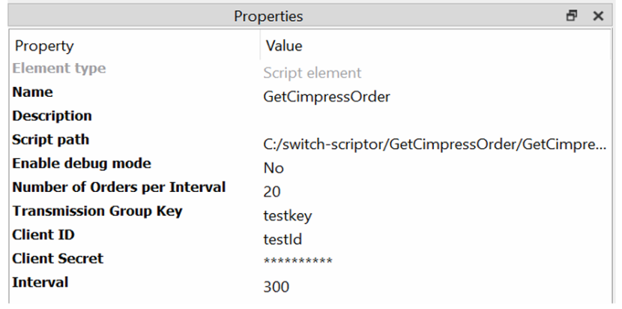Edit Number of Orders per Interval value
Screen dimensions: 622x309
(272, 192)
